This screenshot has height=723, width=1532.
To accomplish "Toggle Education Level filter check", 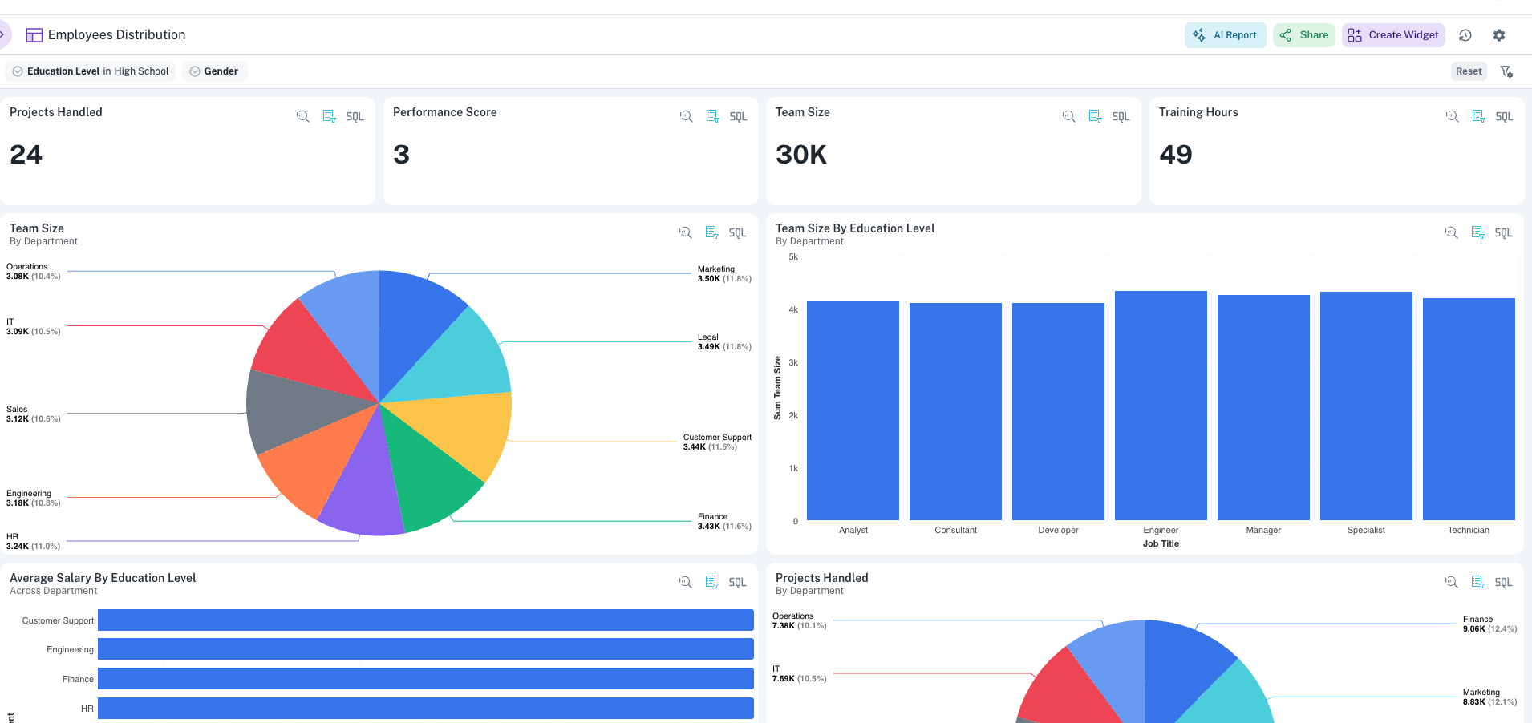I will 18,71.
